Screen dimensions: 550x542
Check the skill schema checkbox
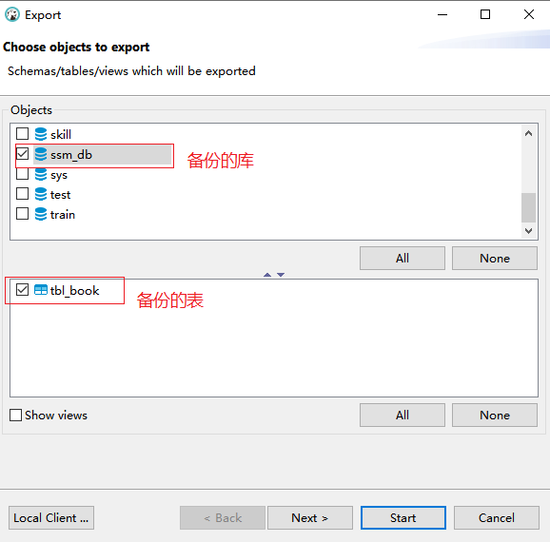point(23,133)
